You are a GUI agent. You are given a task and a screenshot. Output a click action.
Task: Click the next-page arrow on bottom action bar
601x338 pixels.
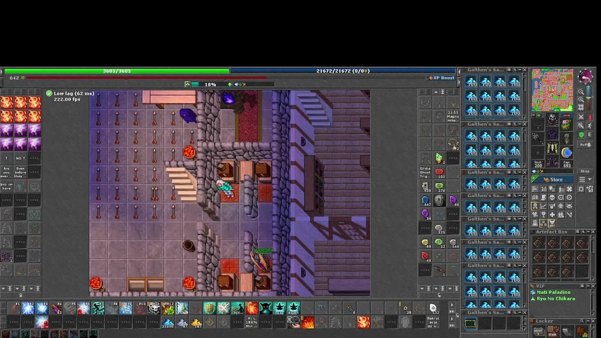click(x=452, y=305)
